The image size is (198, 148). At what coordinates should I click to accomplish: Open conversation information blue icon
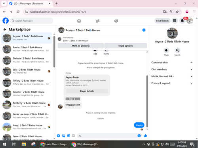point(144,30)
